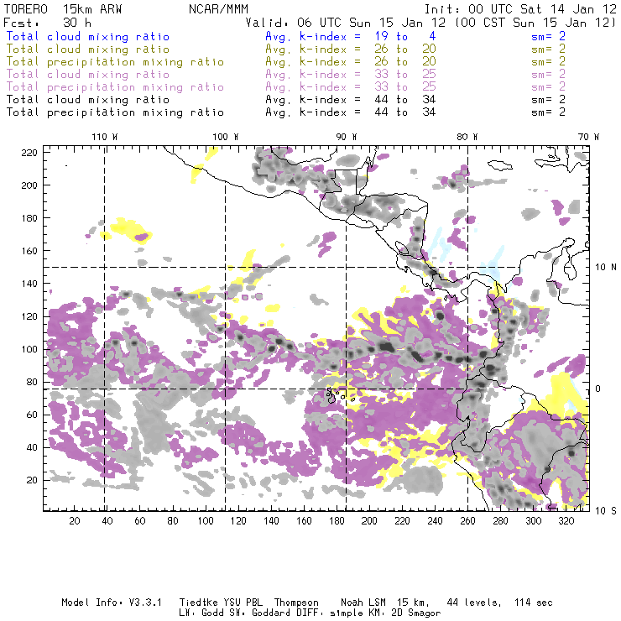Click the '320' tick on the horizontal axis

pos(566,521)
